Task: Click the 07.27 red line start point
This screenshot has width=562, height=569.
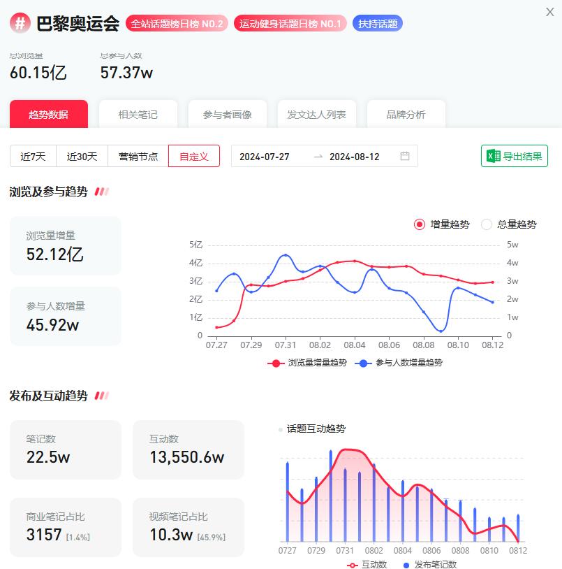Action: click(216, 327)
